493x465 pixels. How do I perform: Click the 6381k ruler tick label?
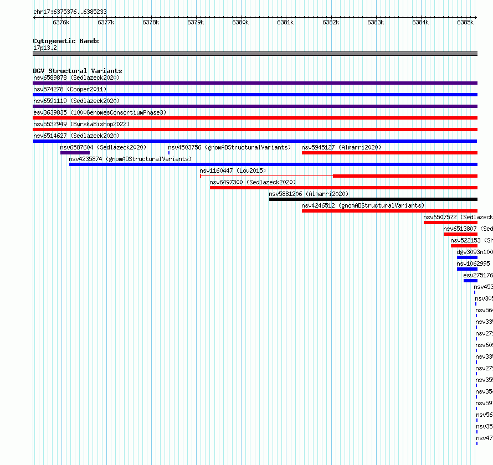tap(285, 22)
